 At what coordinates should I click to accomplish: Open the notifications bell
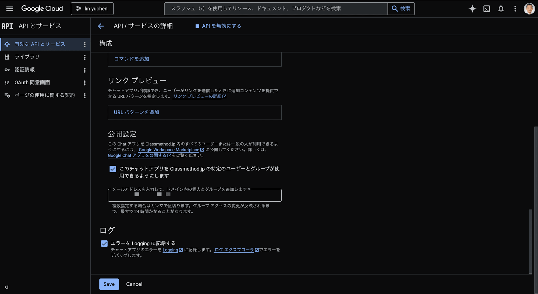click(501, 9)
